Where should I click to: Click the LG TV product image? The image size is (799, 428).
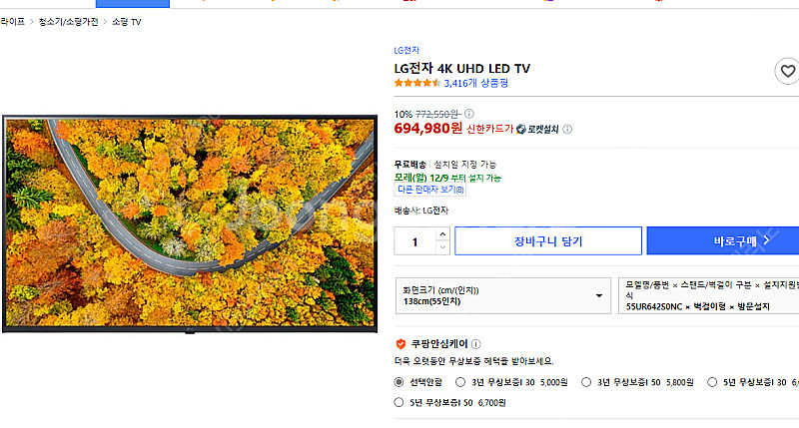click(190, 223)
